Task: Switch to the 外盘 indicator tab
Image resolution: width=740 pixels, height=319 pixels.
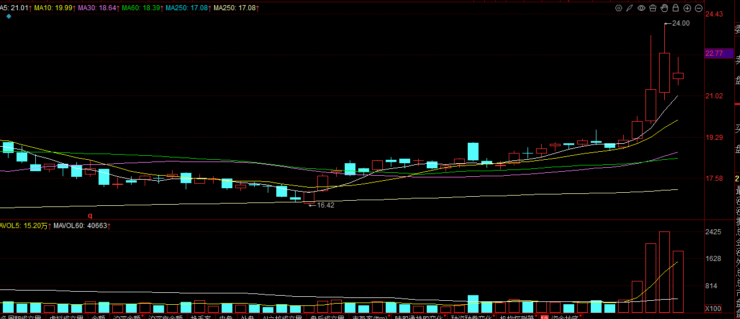Action: coord(247,316)
